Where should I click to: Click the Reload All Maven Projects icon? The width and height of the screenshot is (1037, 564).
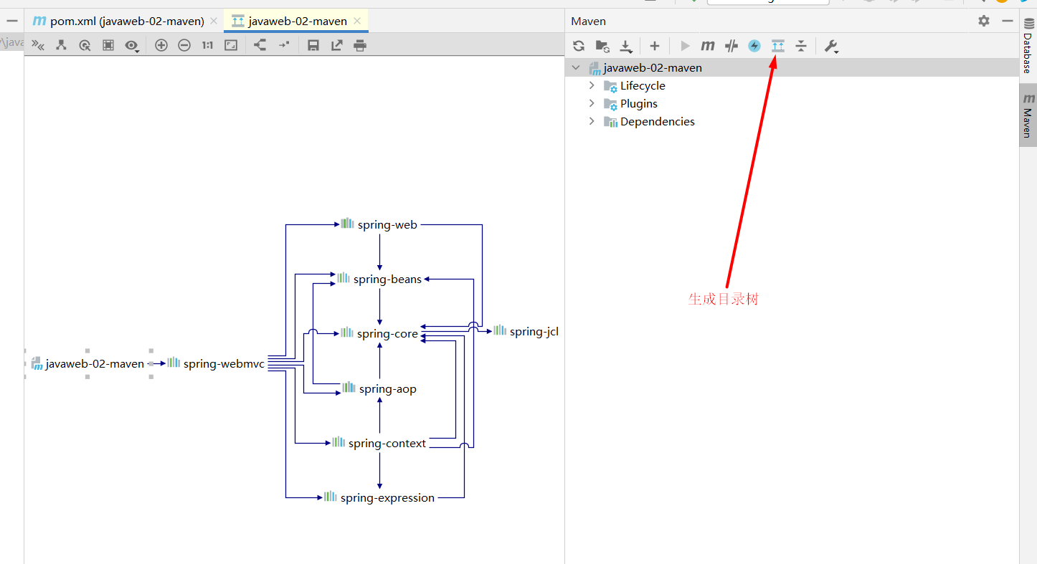(x=579, y=46)
